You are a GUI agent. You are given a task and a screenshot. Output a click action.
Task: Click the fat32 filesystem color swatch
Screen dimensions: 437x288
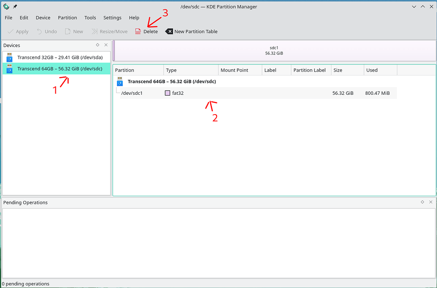[168, 93]
